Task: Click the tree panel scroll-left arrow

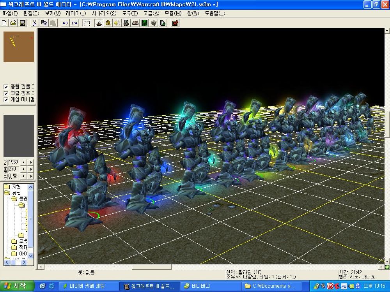Action: (7, 262)
